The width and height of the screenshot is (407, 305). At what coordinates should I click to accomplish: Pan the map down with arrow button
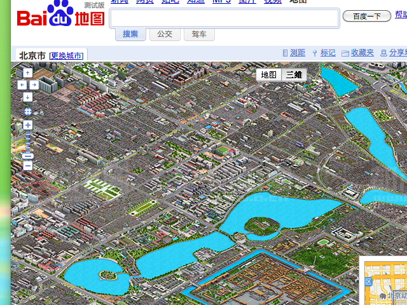[28, 97]
